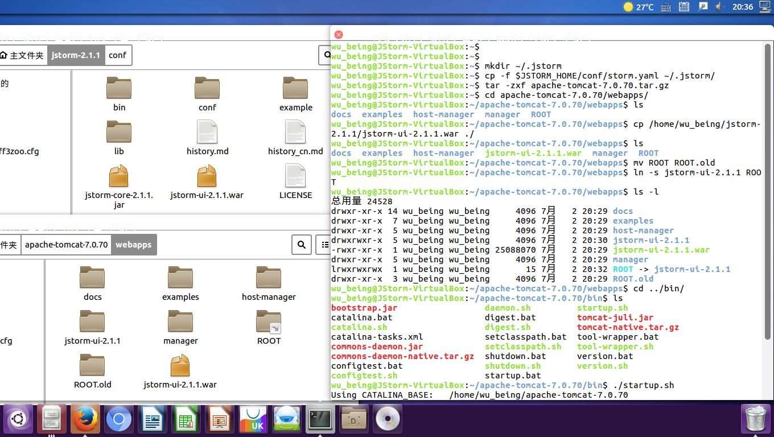774x437 pixels.
Task: Open the weather indicator showing 27°C
Action: coord(638,7)
